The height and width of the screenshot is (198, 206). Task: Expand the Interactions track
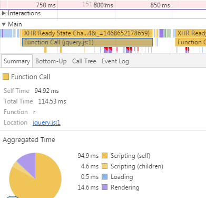click(x=4, y=13)
